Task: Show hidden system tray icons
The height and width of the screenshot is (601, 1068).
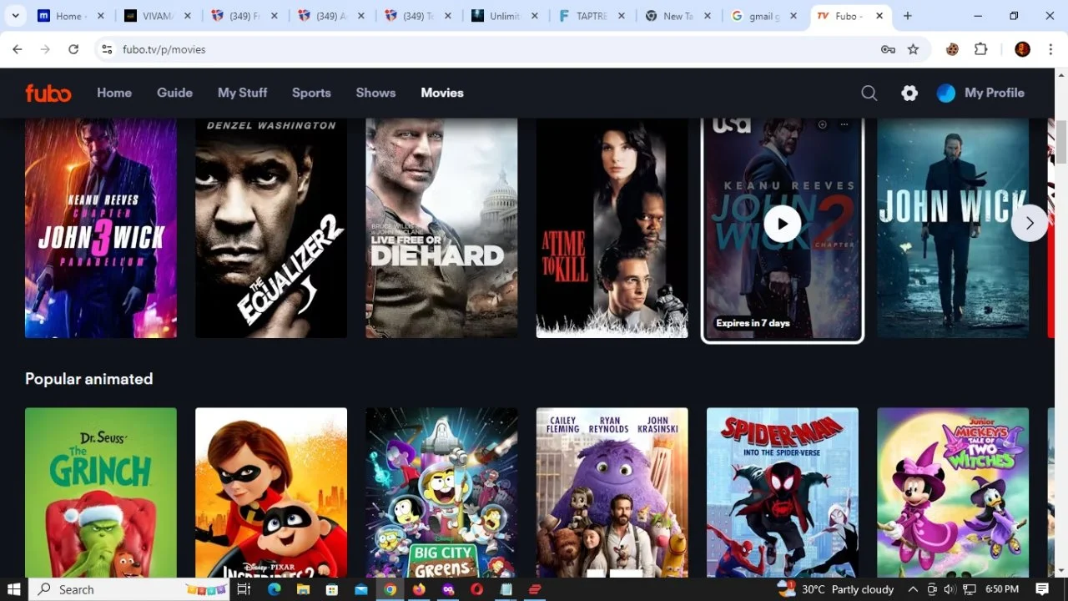Action: (913, 589)
